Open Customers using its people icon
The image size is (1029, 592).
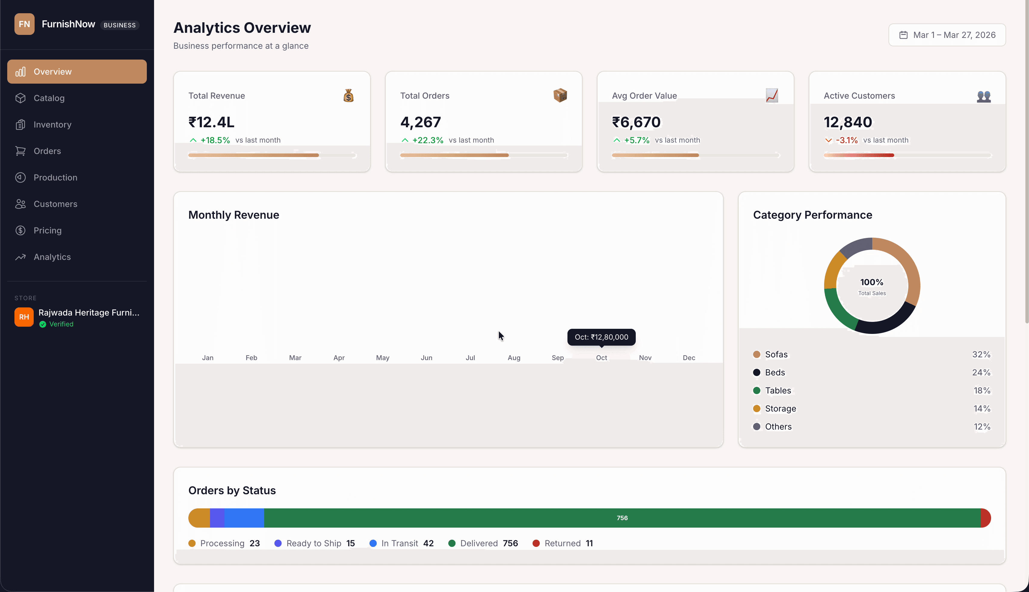point(21,204)
